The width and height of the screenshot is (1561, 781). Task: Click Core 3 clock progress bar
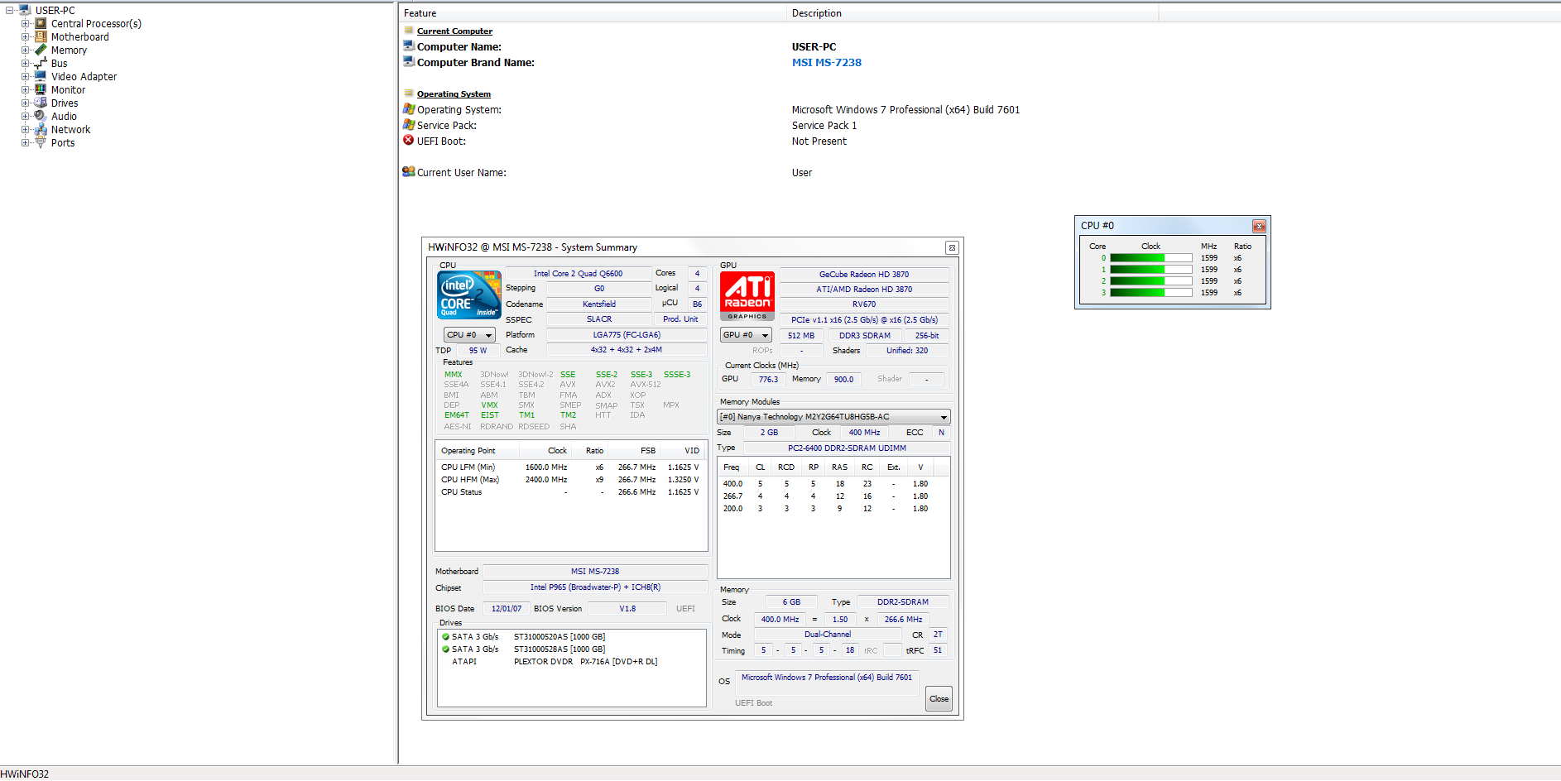tap(1151, 293)
